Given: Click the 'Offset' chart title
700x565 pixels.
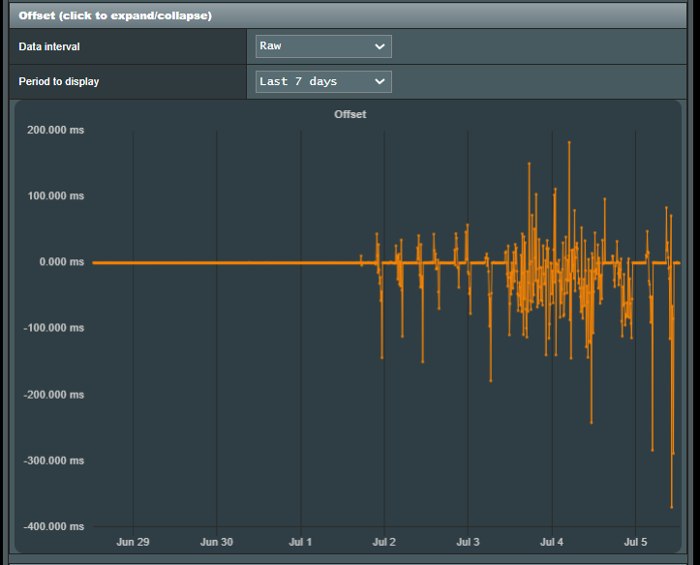Looking at the screenshot, I should (350, 114).
